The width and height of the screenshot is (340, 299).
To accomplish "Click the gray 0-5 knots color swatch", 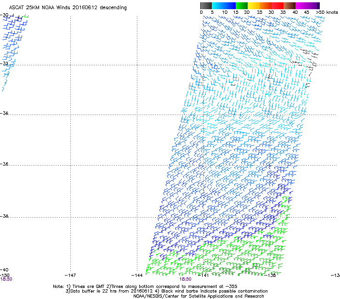I will 206,6.
